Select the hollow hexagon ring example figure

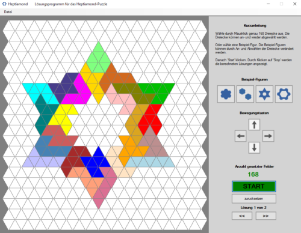pyautogui.click(x=284, y=94)
